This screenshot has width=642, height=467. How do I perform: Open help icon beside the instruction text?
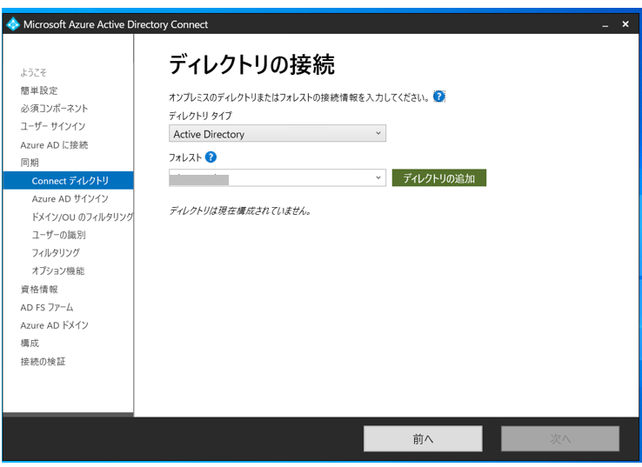439,97
